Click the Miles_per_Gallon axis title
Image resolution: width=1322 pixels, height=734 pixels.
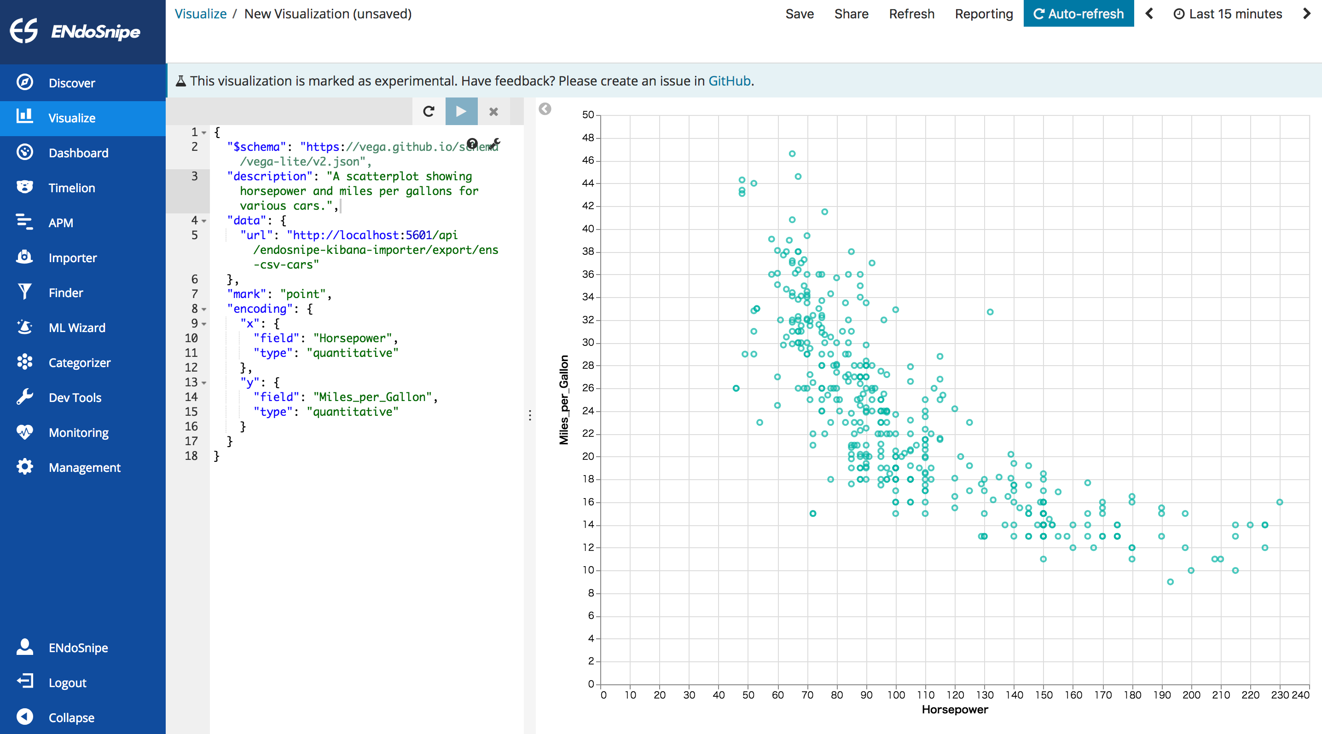tap(564, 399)
